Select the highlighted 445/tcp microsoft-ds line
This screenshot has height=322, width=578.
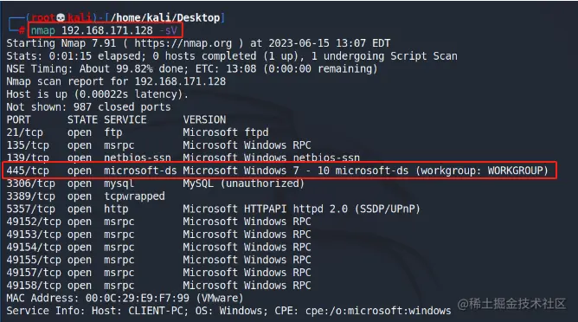pyautogui.click(x=279, y=171)
